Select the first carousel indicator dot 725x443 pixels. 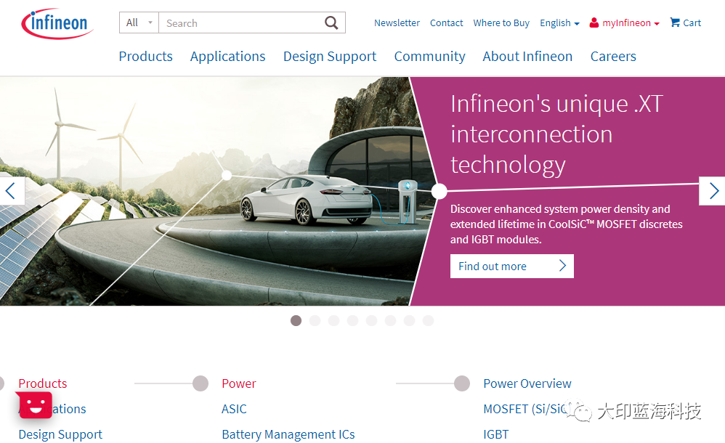pos(296,320)
